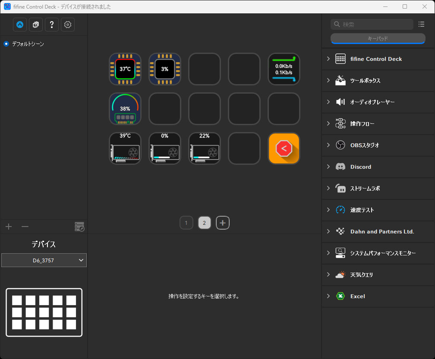Click the plus button to add a new page

coord(223,223)
